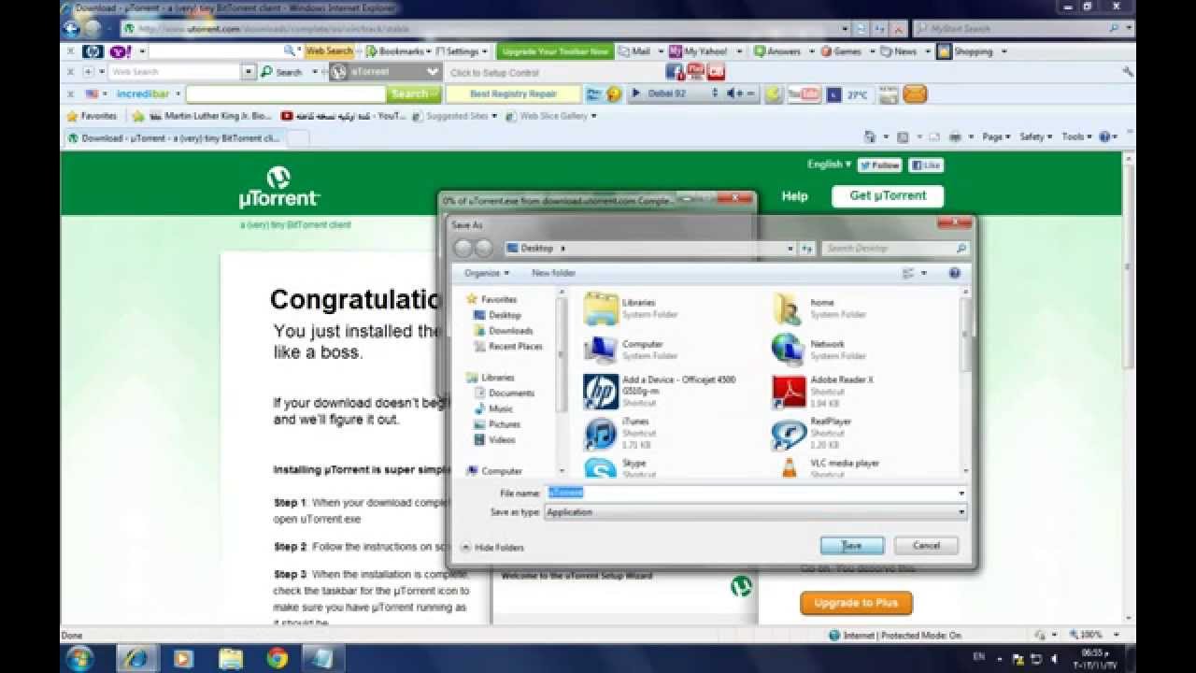This screenshot has width=1196, height=673.
Task: Select Desktop under Favorites in navigation pane
Action: [497, 315]
